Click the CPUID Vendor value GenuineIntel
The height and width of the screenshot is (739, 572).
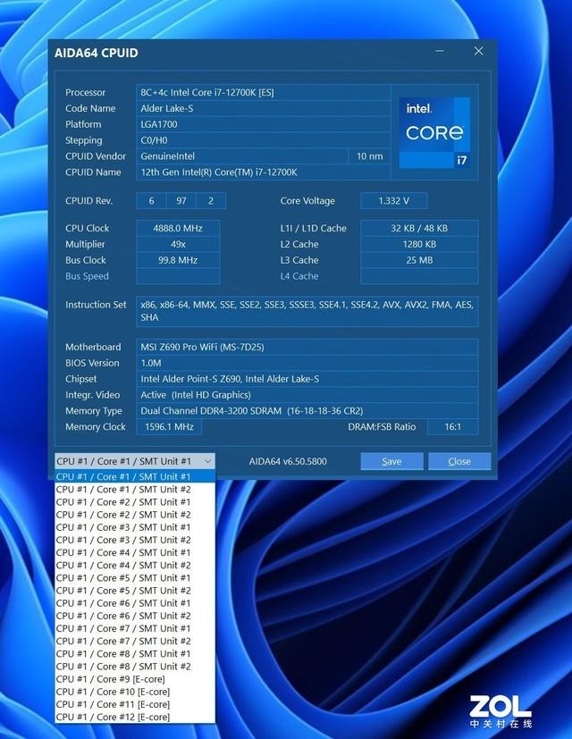(x=242, y=156)
